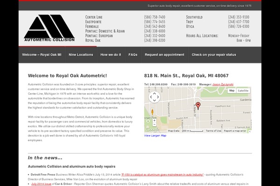Open Request an appointment page
This screenshot has width=280, height=186.
click(164, 55)
